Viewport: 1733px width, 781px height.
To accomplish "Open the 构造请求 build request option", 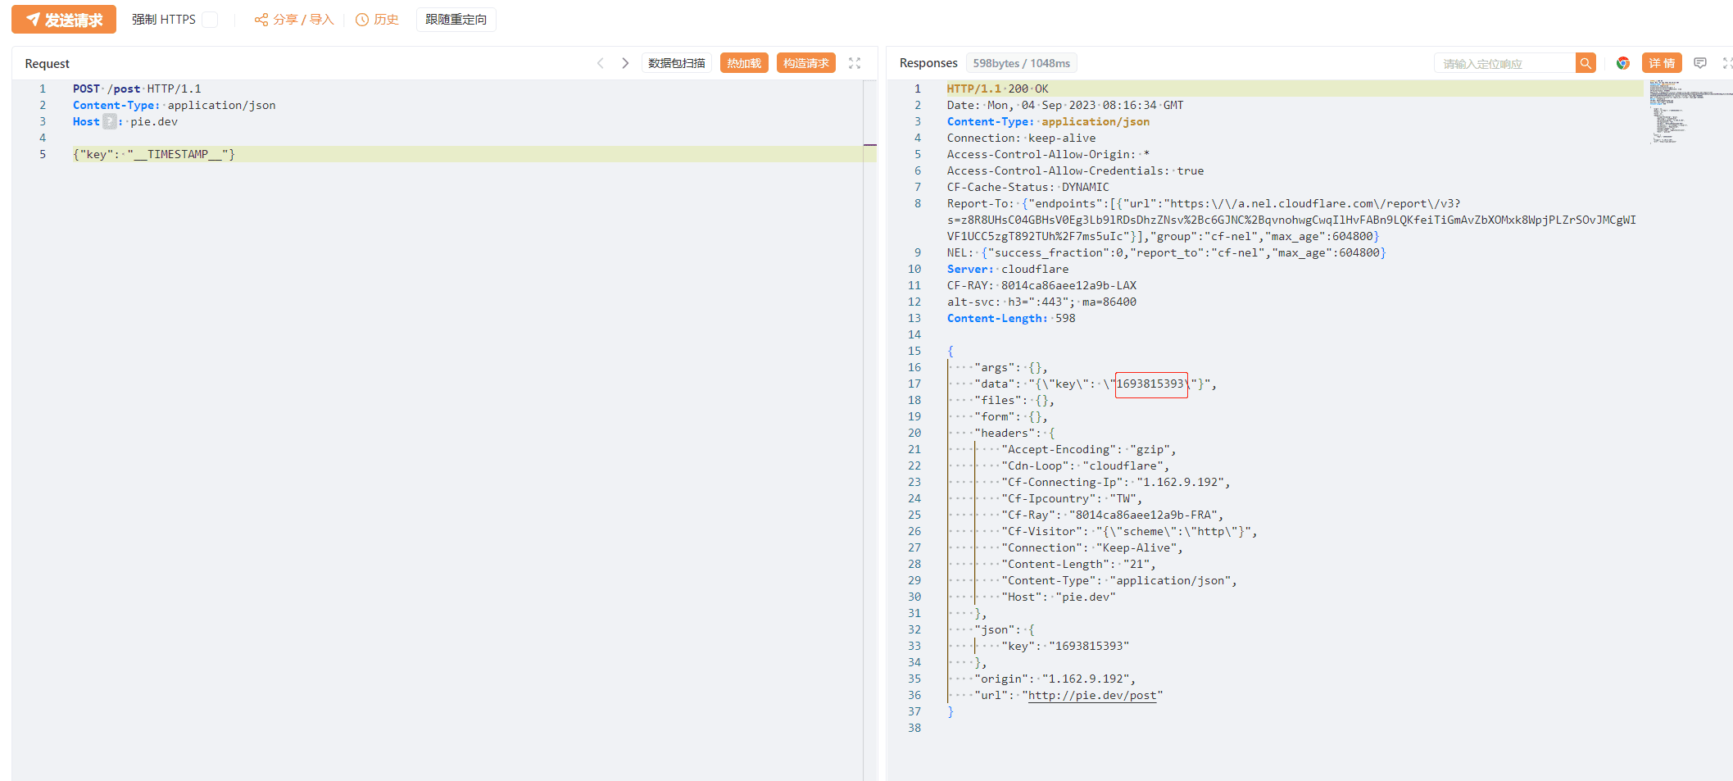I will [805, 63].
